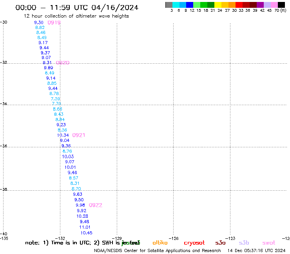Select the lavender swatch in the color scale
290x254 pixels.
pyautogui.click(x=267, y=5)
